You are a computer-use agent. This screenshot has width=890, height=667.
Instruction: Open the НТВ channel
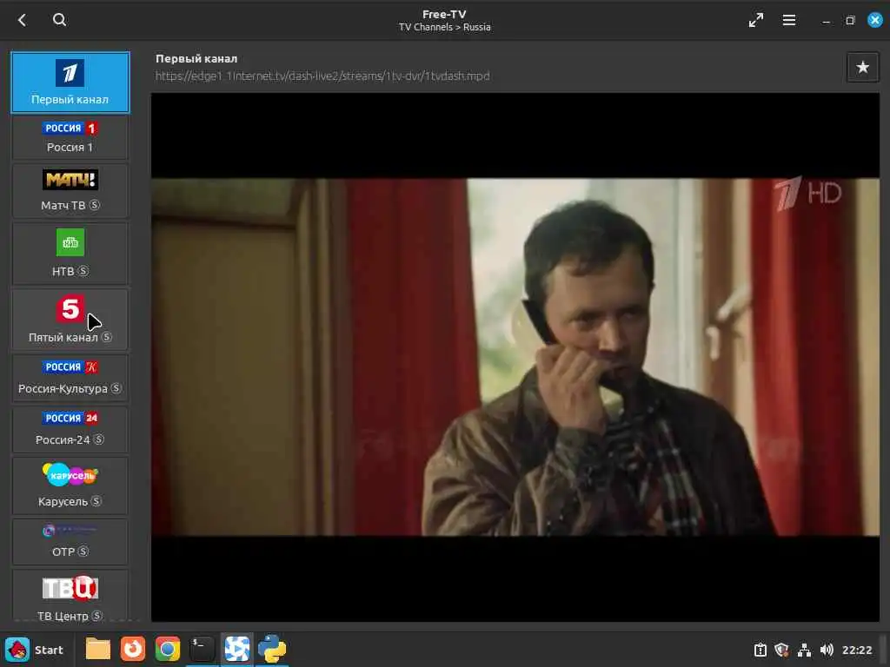point(70,253)
